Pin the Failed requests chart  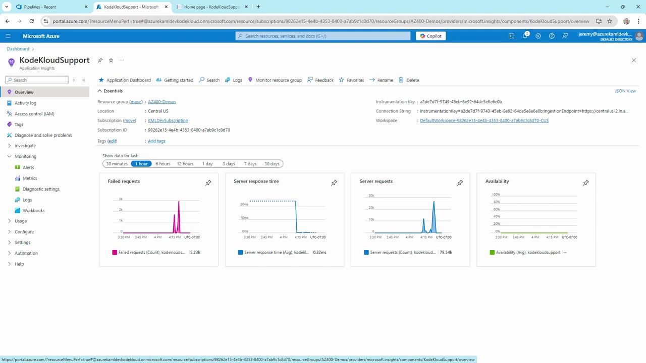[x=208, y=183]
